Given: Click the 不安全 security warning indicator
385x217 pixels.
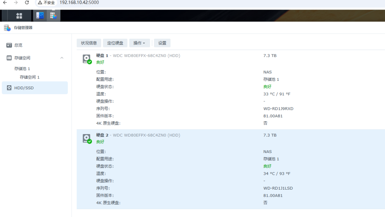Looking at the screenshot, I should [47, 3].
